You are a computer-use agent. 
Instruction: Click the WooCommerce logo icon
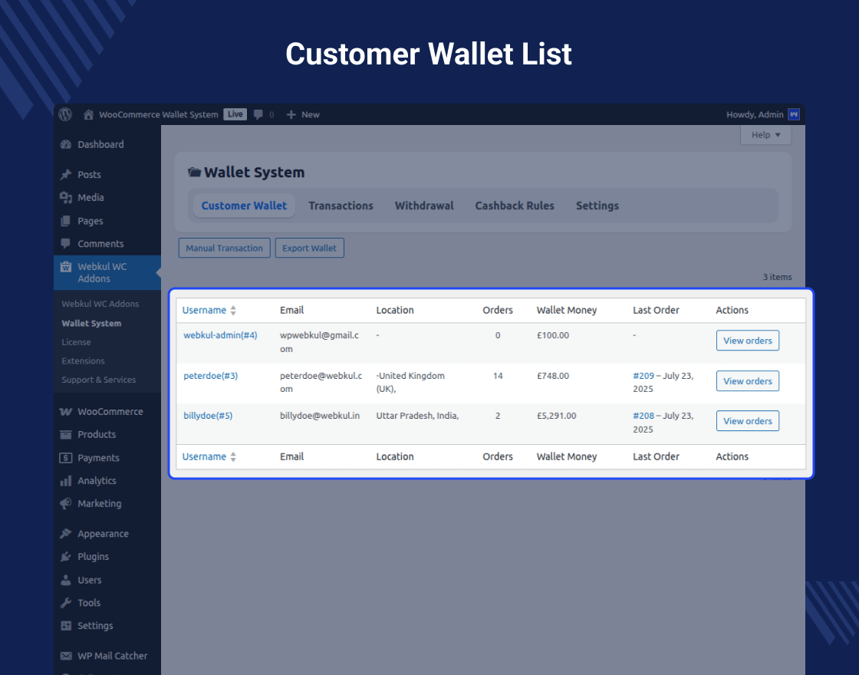66,411
